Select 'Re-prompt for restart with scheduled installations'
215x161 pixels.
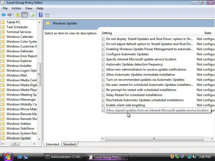coord(141,90)
